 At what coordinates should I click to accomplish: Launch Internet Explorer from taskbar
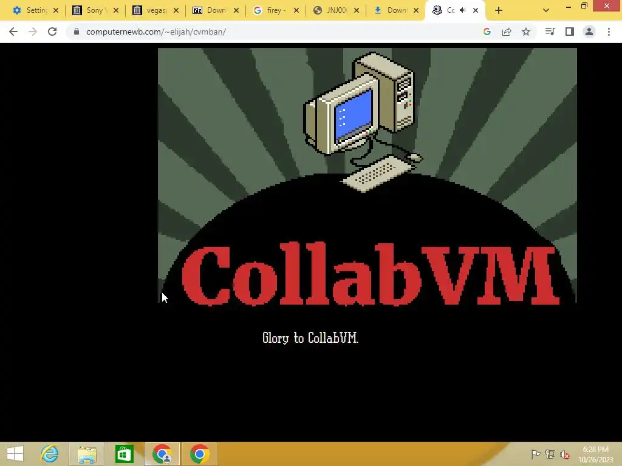tap(49, 454)
